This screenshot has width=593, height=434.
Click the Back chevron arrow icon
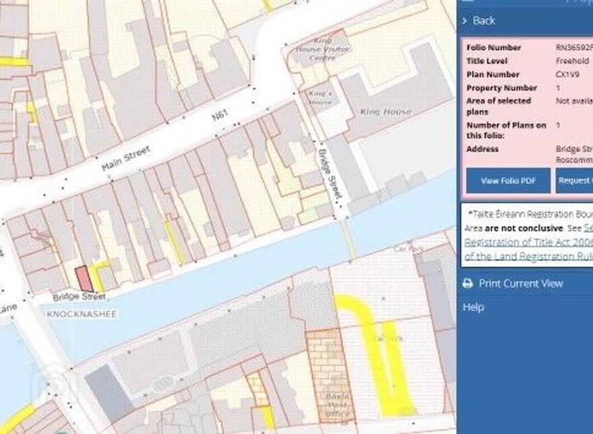click(x=465, y=21)
